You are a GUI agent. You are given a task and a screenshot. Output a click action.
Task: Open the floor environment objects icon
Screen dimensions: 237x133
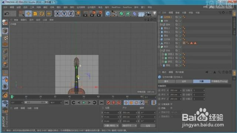coord(141,14)
